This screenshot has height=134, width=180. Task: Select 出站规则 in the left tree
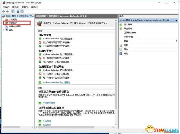[13, 23]
